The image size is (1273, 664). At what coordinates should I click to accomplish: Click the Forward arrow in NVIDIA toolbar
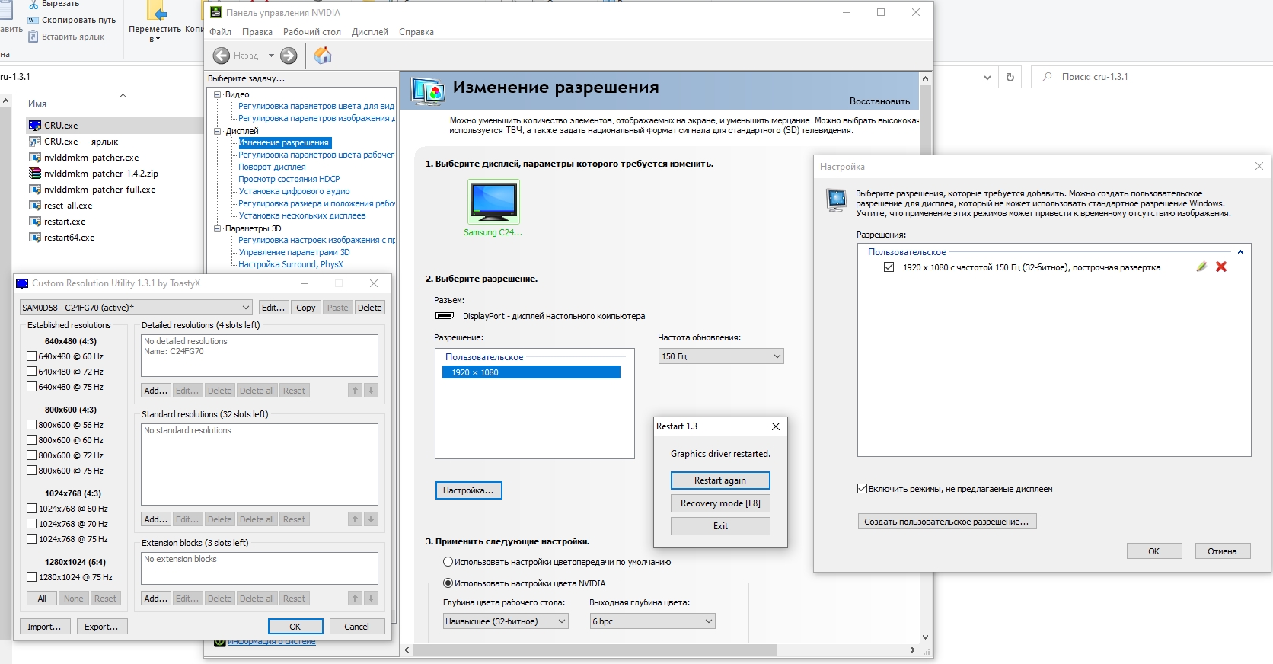(x=289, y=56)
